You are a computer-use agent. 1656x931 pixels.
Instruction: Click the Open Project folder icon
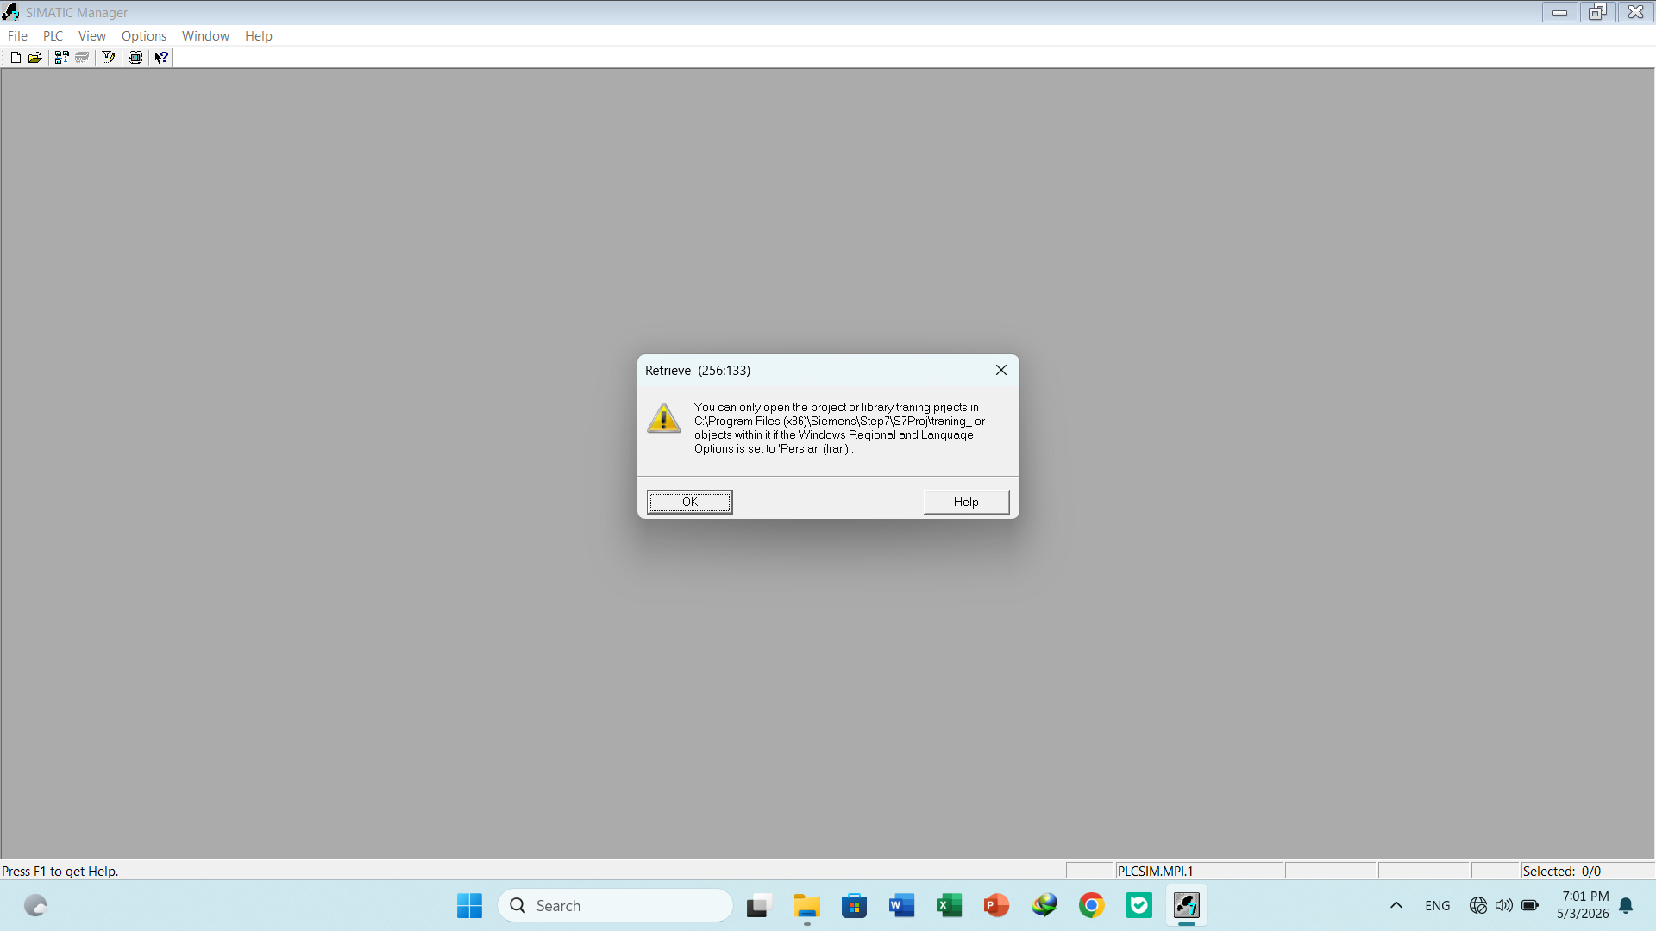35,58
